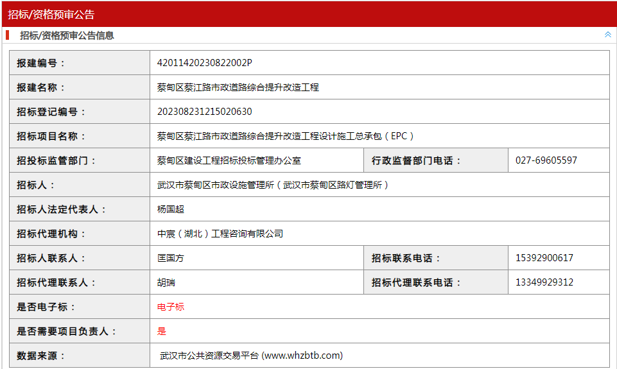Select legal representative 杨国超
The height and width of the screenshot is (369, 617).
pos(171,209)
